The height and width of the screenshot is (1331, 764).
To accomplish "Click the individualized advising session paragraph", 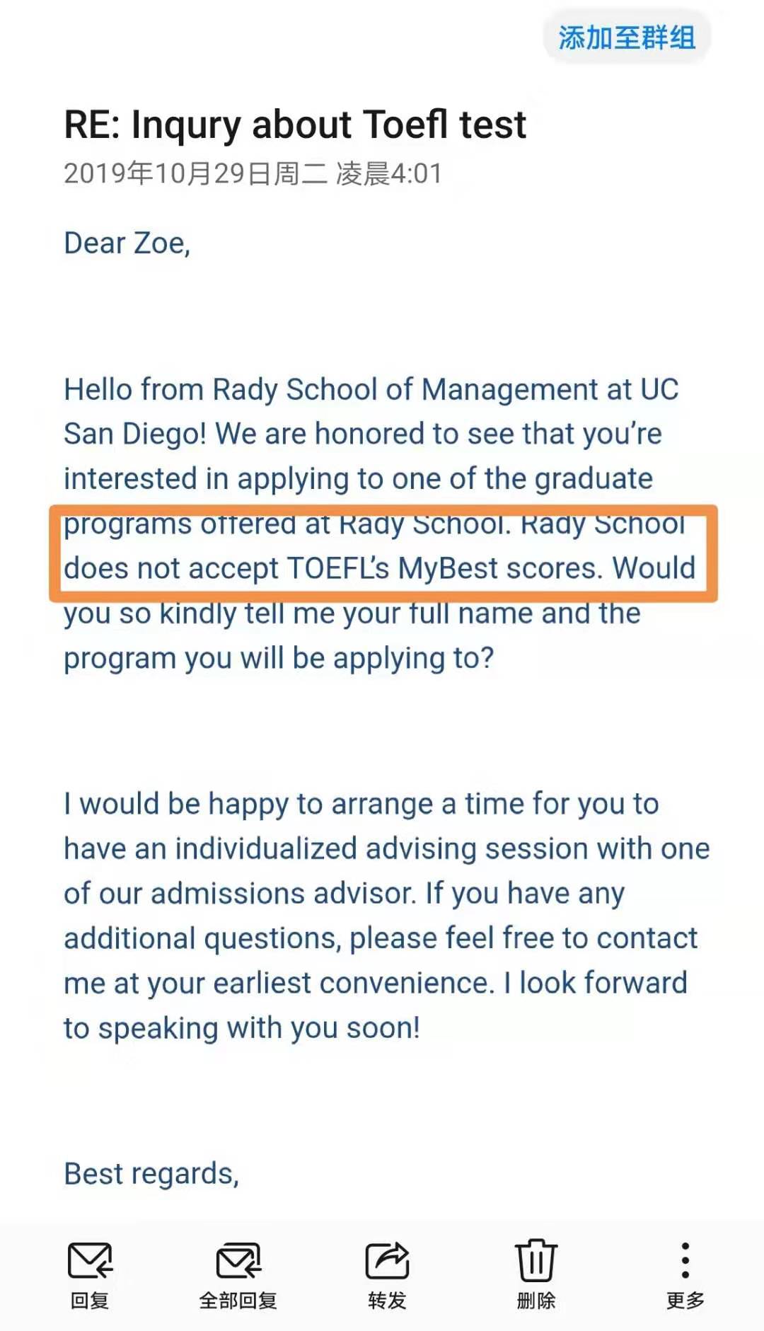I will click(387, 916).
